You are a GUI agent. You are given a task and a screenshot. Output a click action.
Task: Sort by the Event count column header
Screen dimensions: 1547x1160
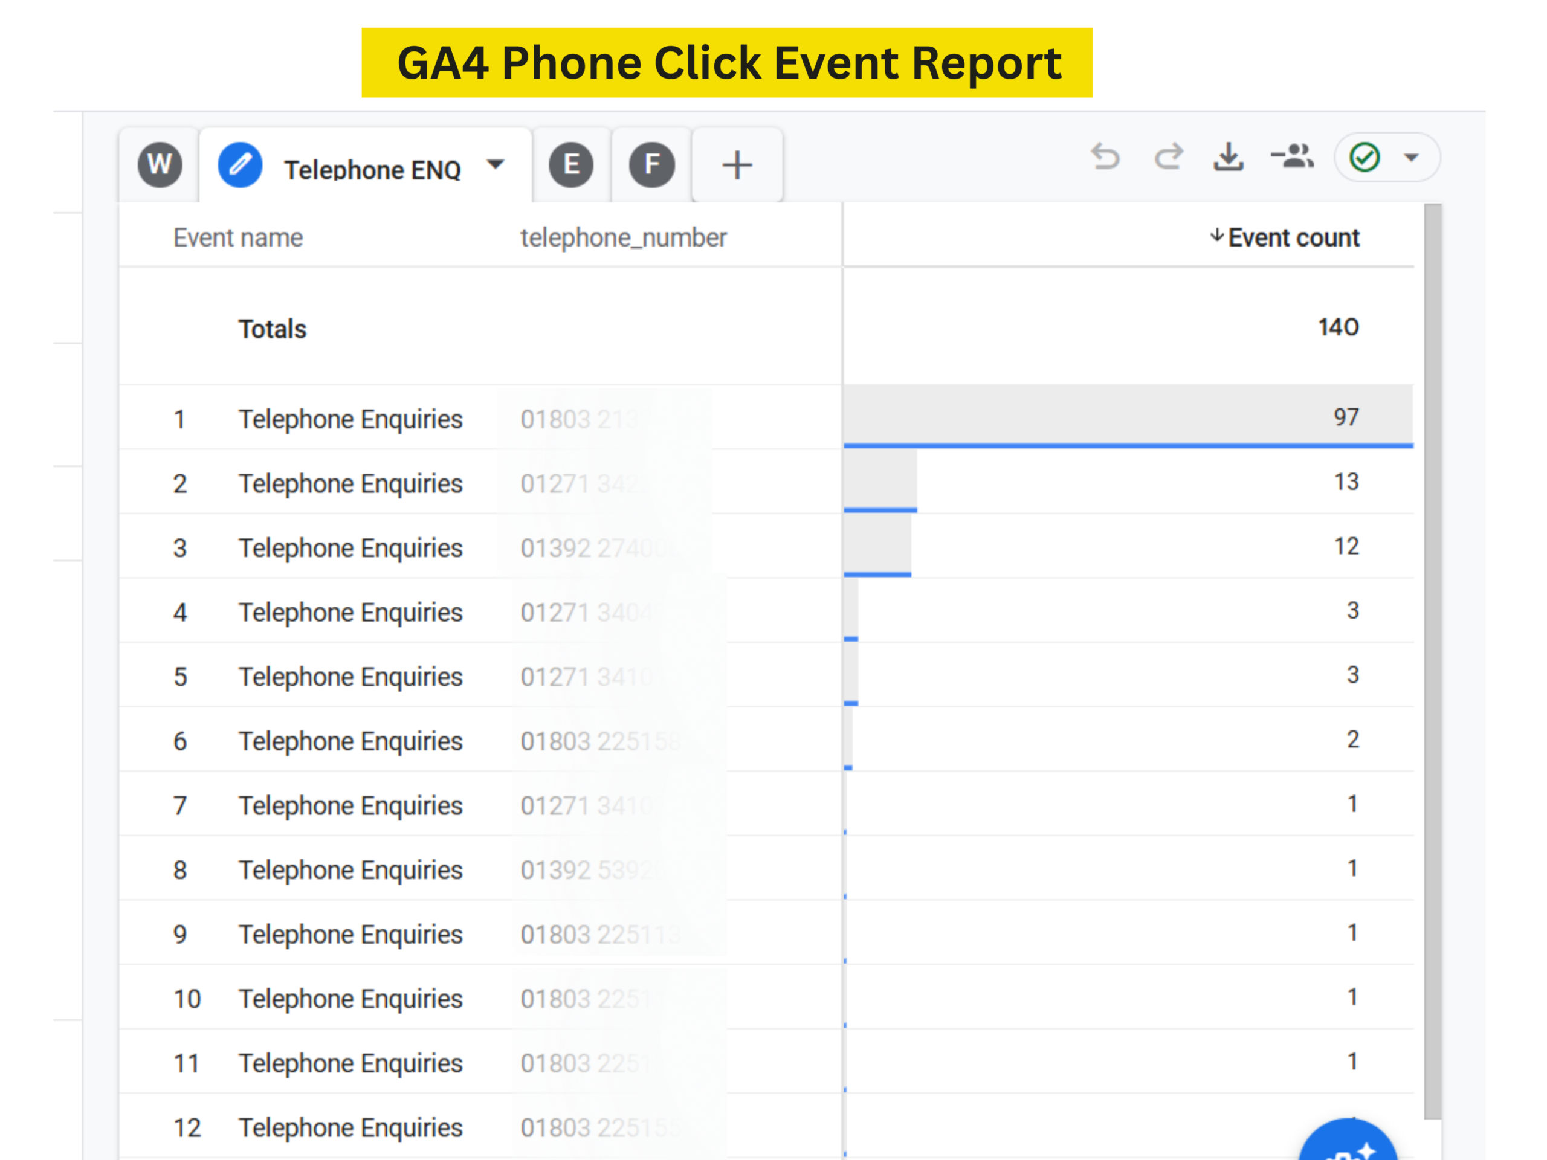pyautogui.click(x=1293, y=237)
